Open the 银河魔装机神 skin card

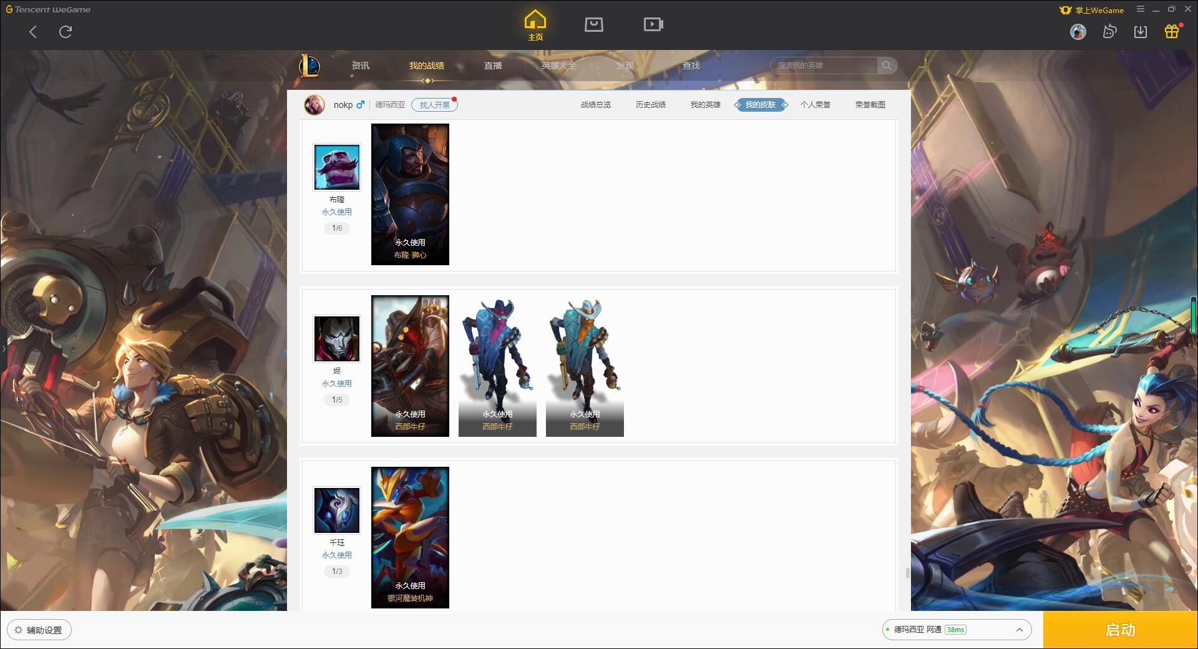410,537
